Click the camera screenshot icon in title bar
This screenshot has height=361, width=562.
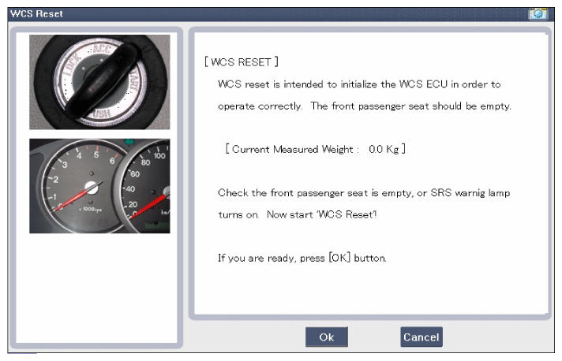(x=538, y=13)
